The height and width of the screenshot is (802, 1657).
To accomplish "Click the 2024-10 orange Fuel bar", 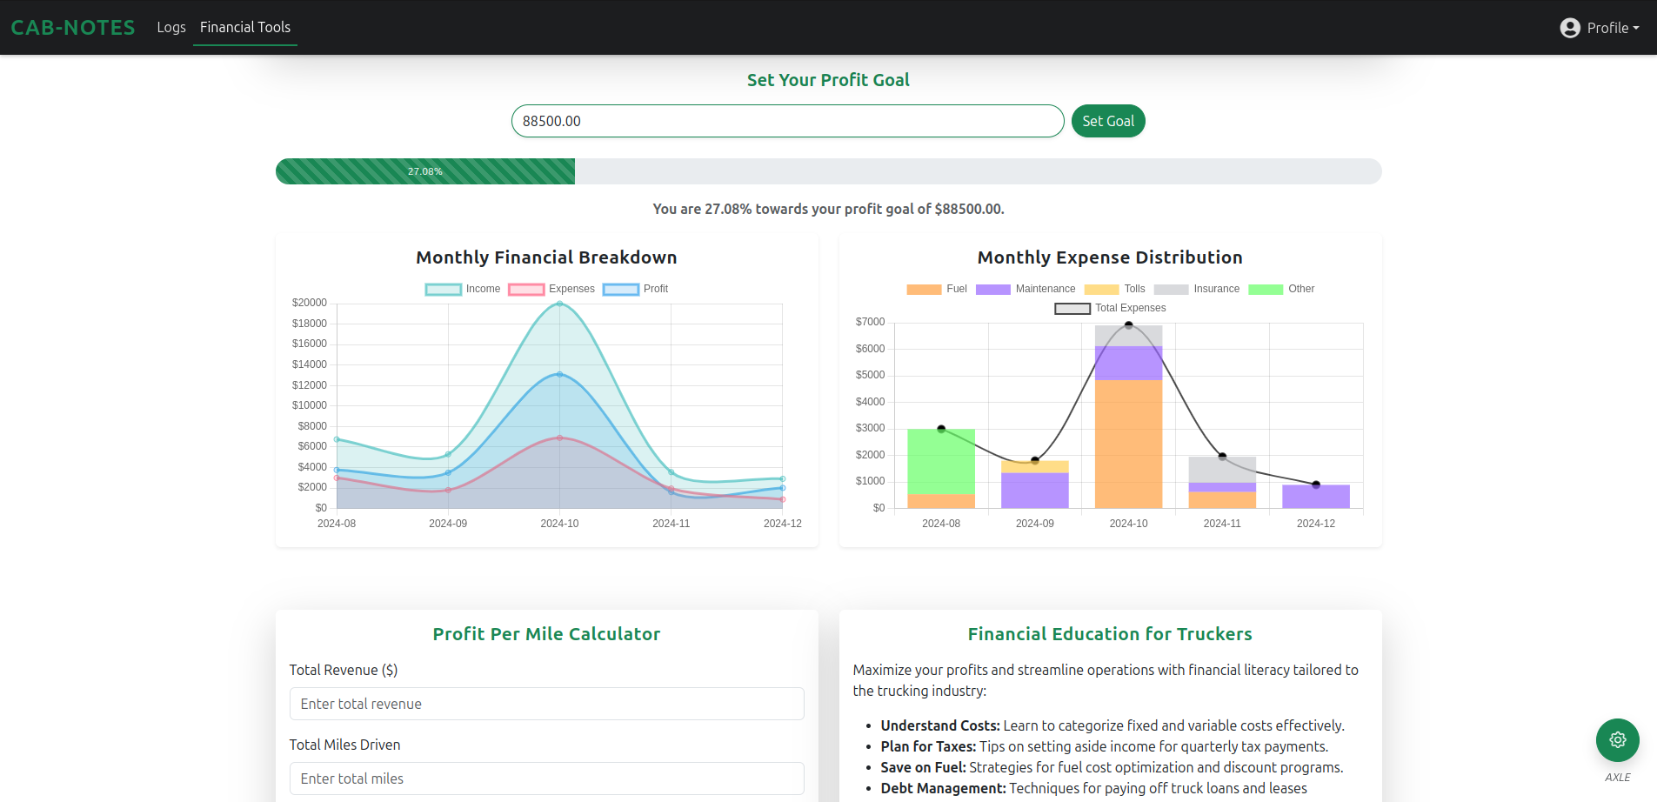I will point(1128,444).
